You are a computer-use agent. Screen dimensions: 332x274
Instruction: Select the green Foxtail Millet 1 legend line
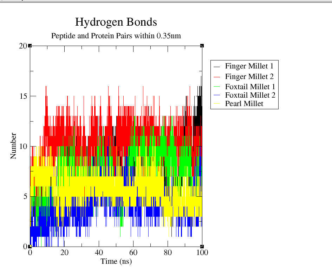(x=217, y=86)
